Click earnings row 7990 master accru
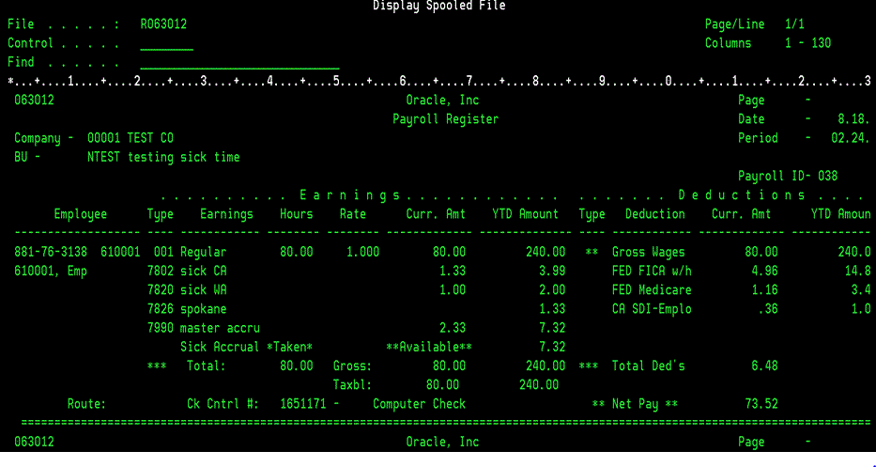This screenshot has width=876, height=467. (x=204, y=328)
